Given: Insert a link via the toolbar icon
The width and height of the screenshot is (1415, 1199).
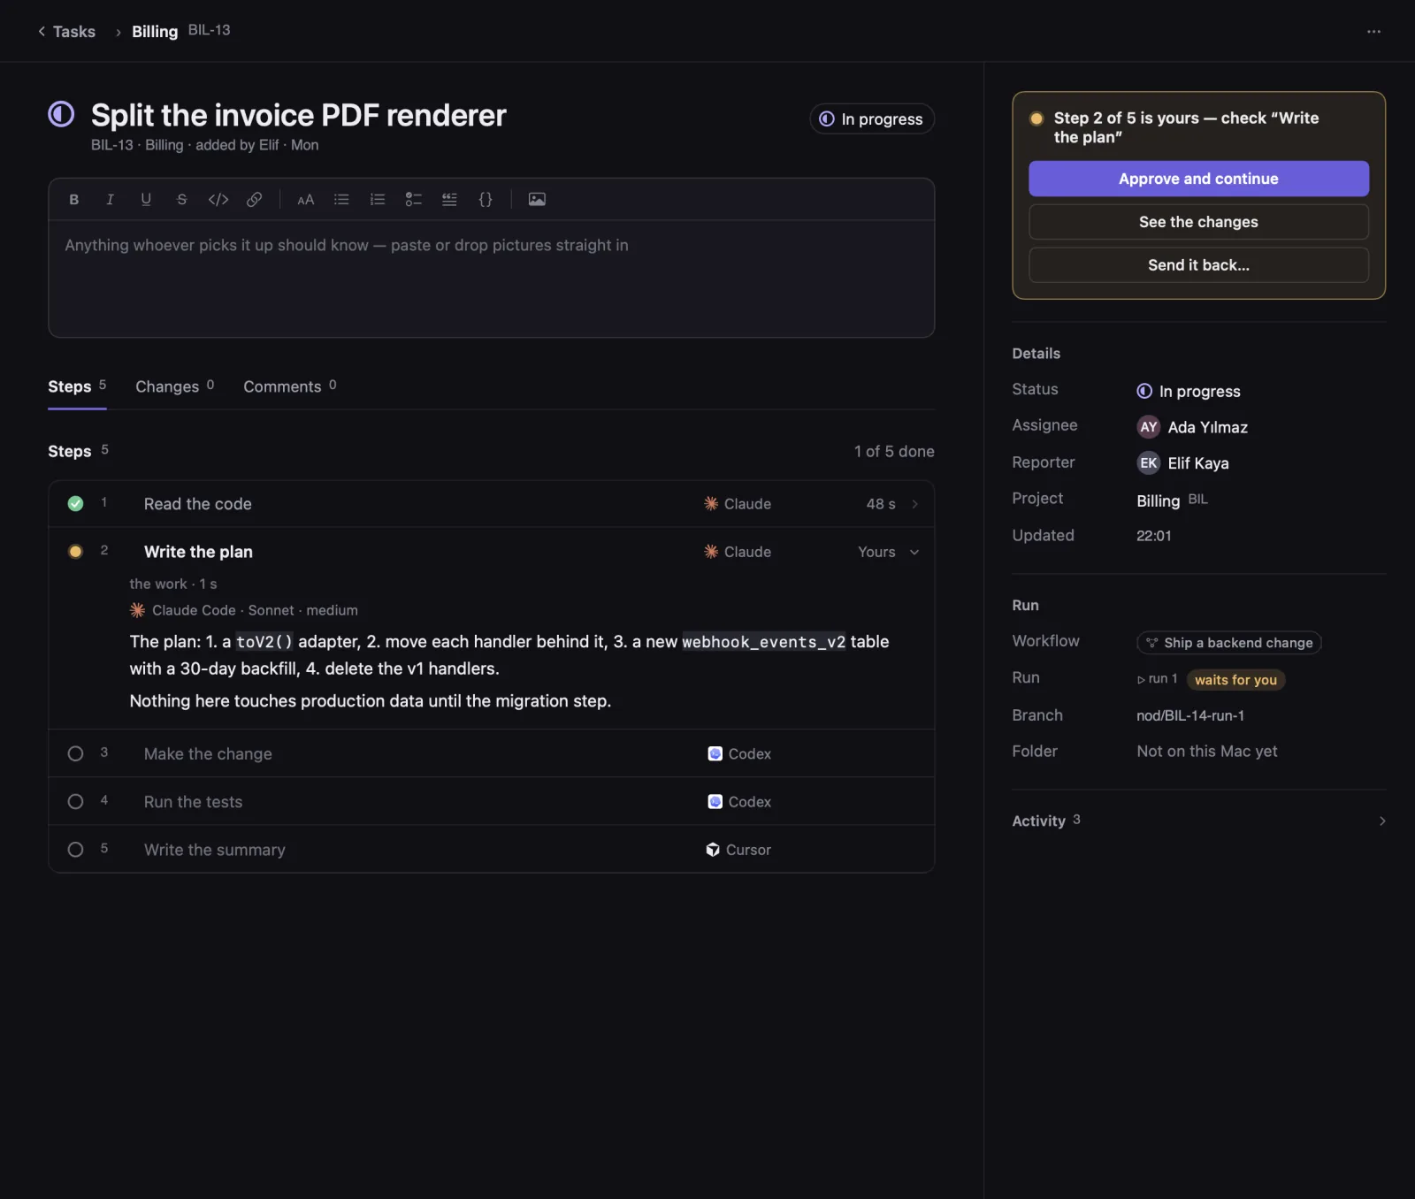Looking at the screenshot, I should tap(255, 200).
